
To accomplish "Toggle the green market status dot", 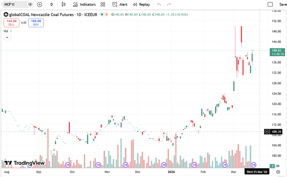I will tap(102, 15).
